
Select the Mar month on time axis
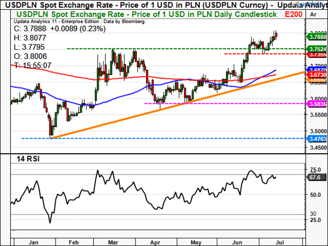(x=113, y=242)
